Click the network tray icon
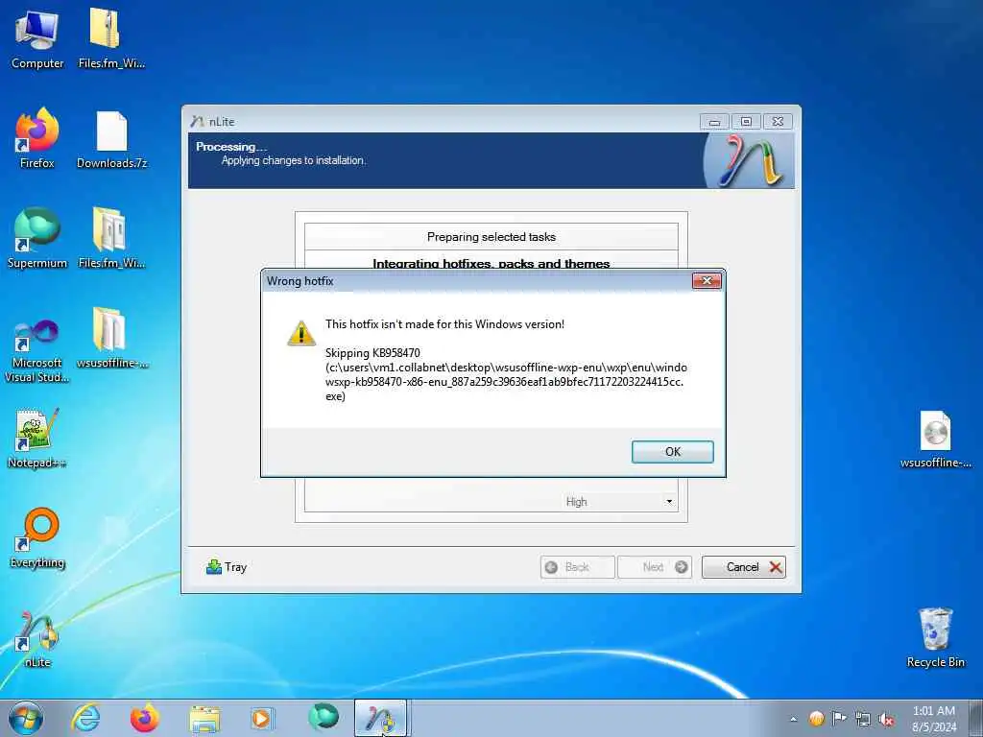This screenshot has height=737, width=983. (863, 719)
